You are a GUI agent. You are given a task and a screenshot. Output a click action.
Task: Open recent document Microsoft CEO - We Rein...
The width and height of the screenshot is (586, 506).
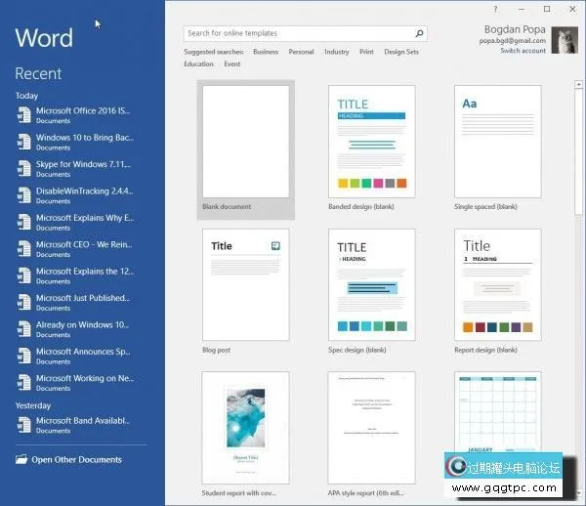[x=84, y=244]
